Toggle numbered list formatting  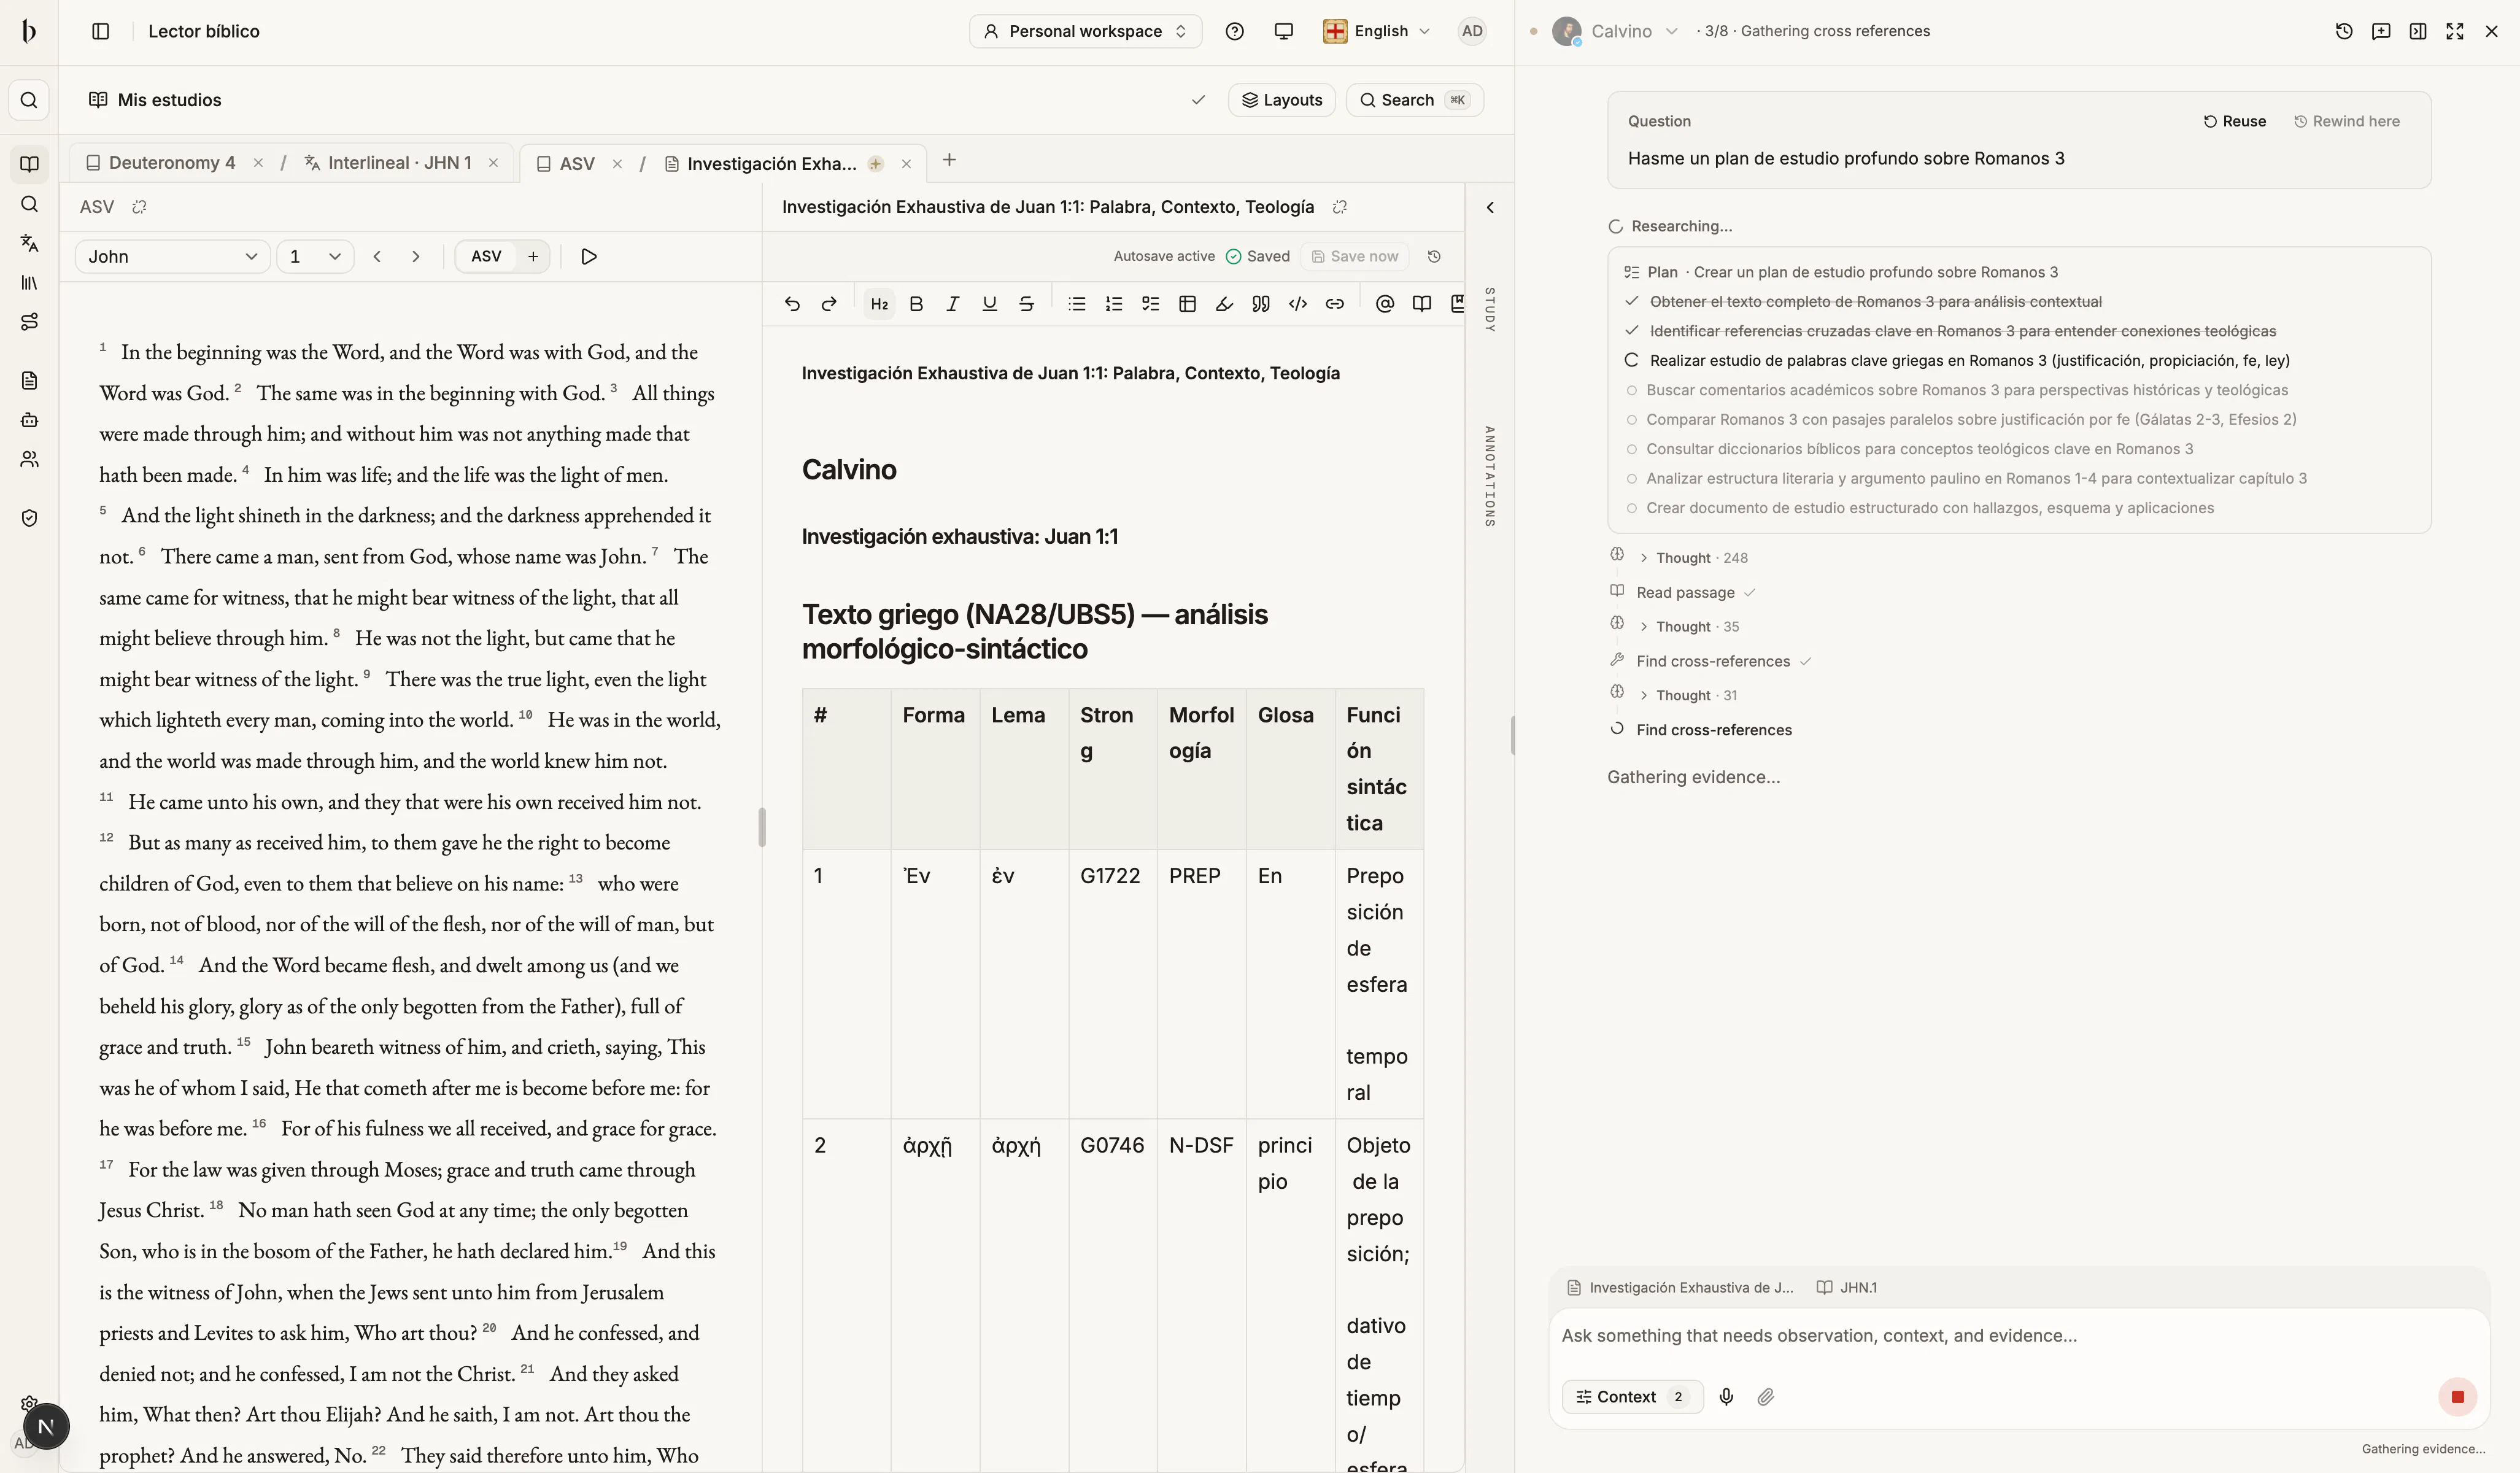point(1114,304)
